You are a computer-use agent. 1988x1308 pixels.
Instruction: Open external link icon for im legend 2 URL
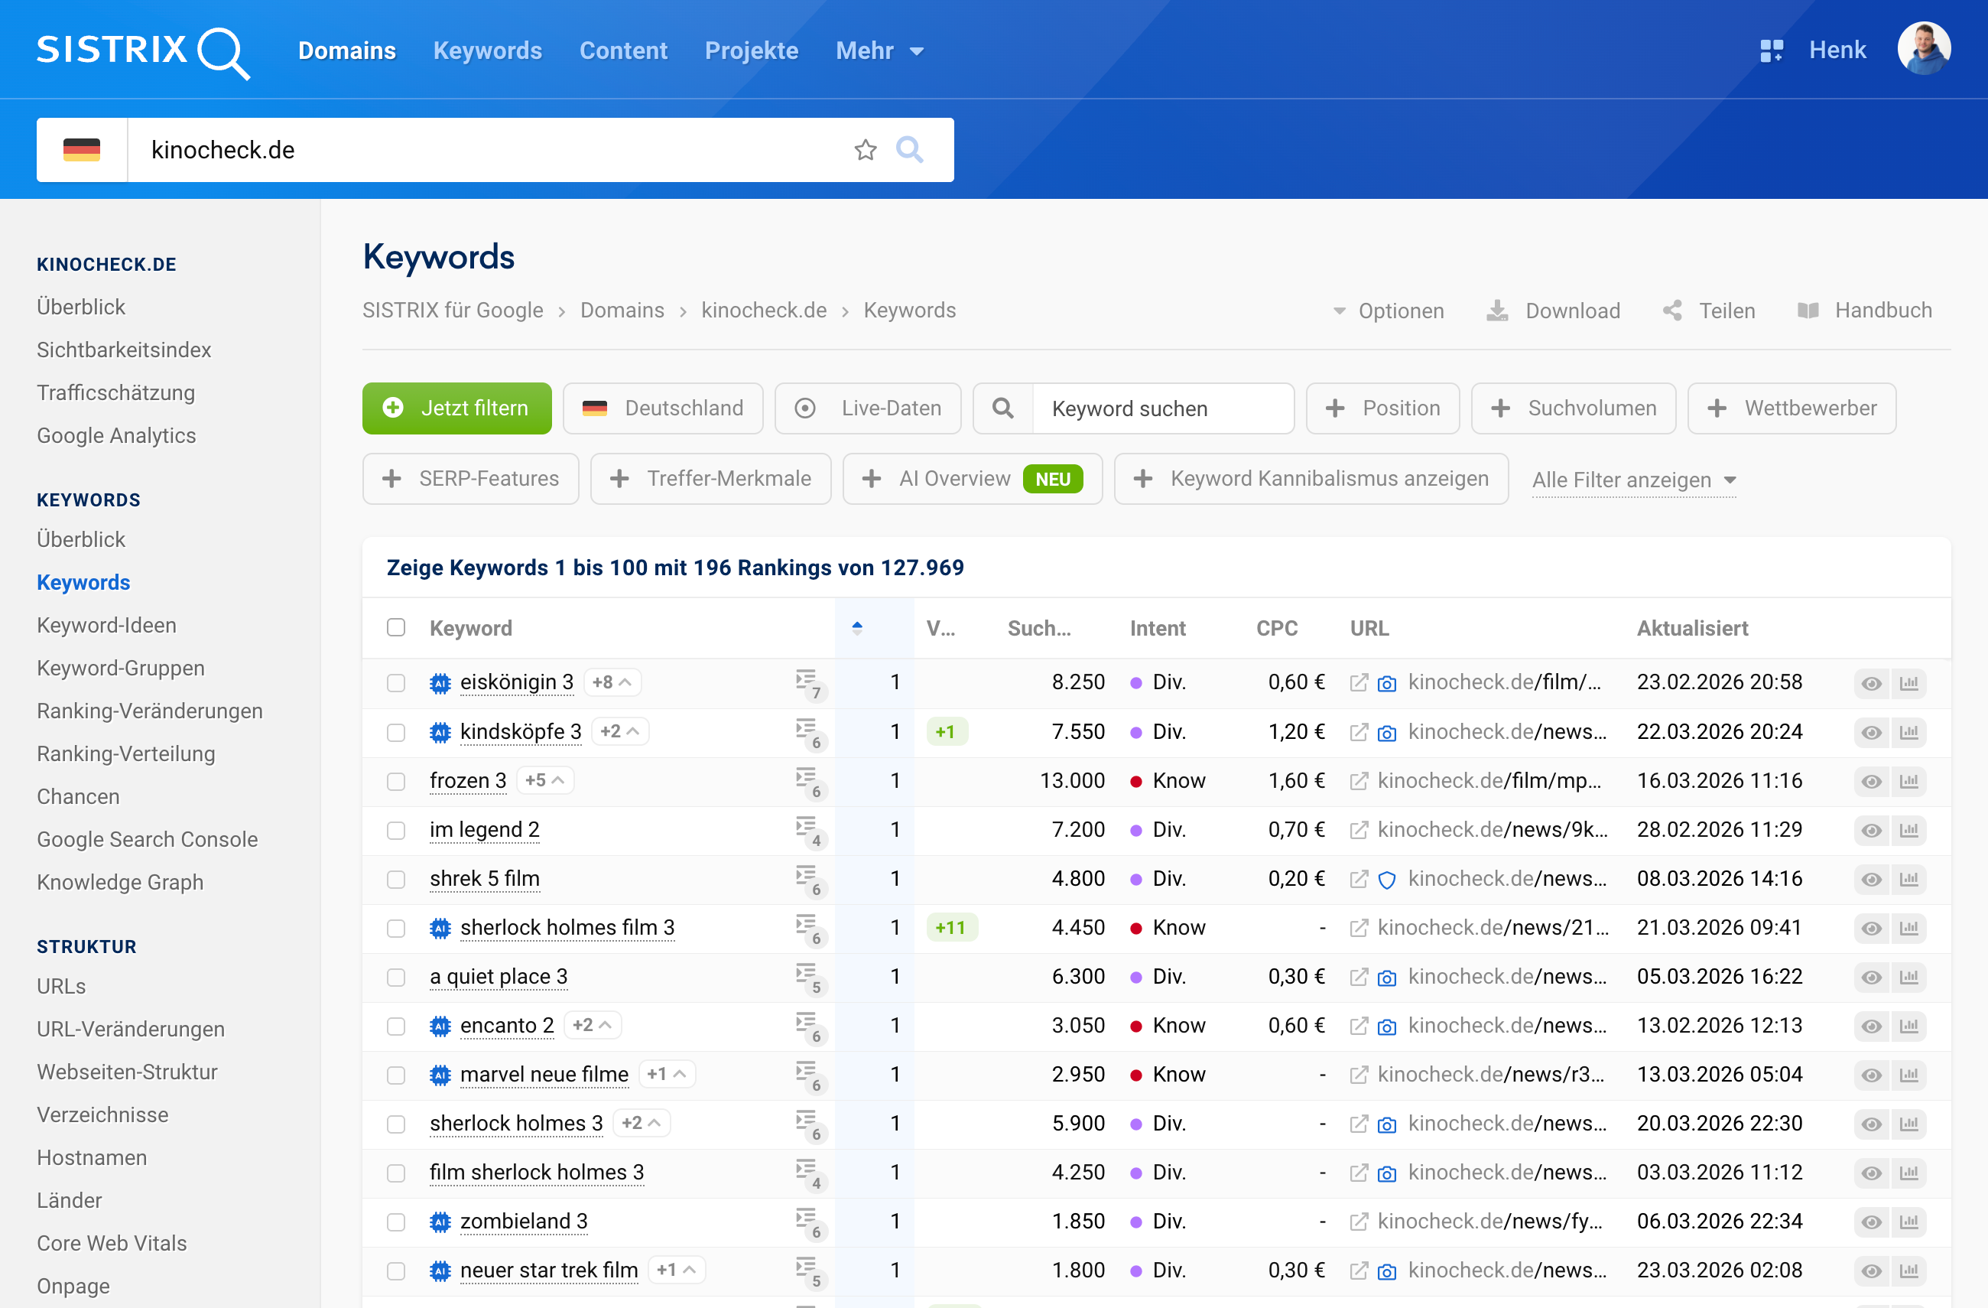coord(1359,829)
